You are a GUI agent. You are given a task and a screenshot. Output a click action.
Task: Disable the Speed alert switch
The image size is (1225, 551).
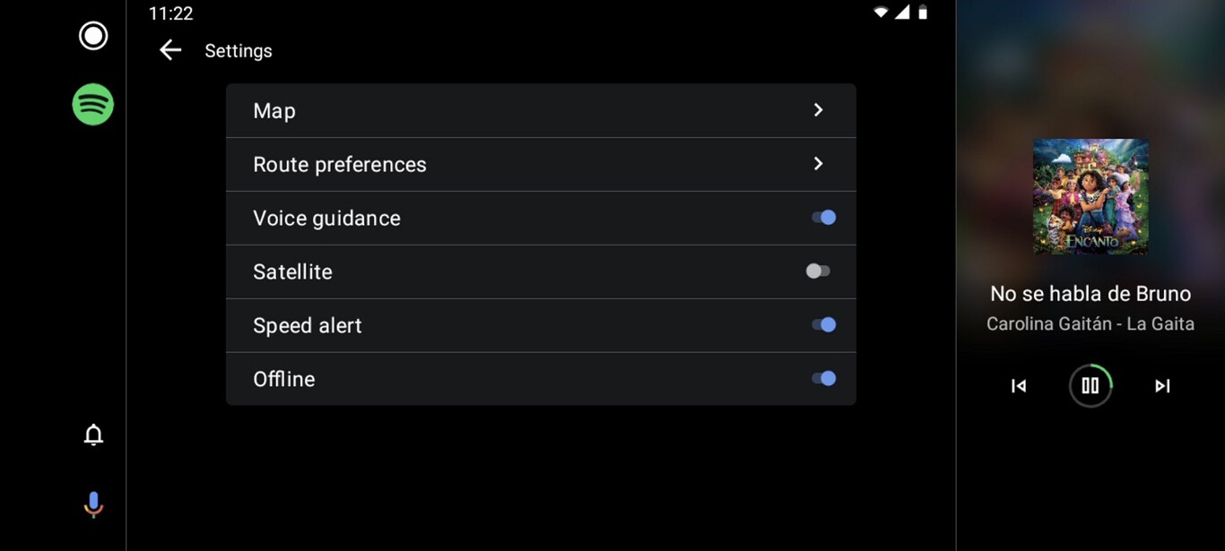pos(823,325)
